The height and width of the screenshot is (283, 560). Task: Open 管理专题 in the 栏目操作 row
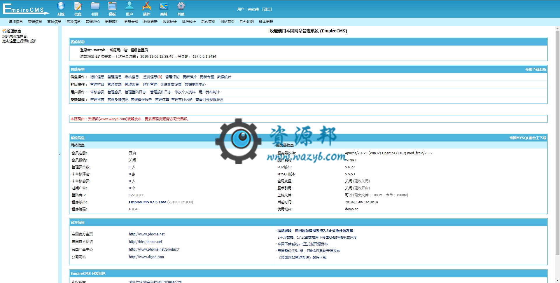coord(115,85)
